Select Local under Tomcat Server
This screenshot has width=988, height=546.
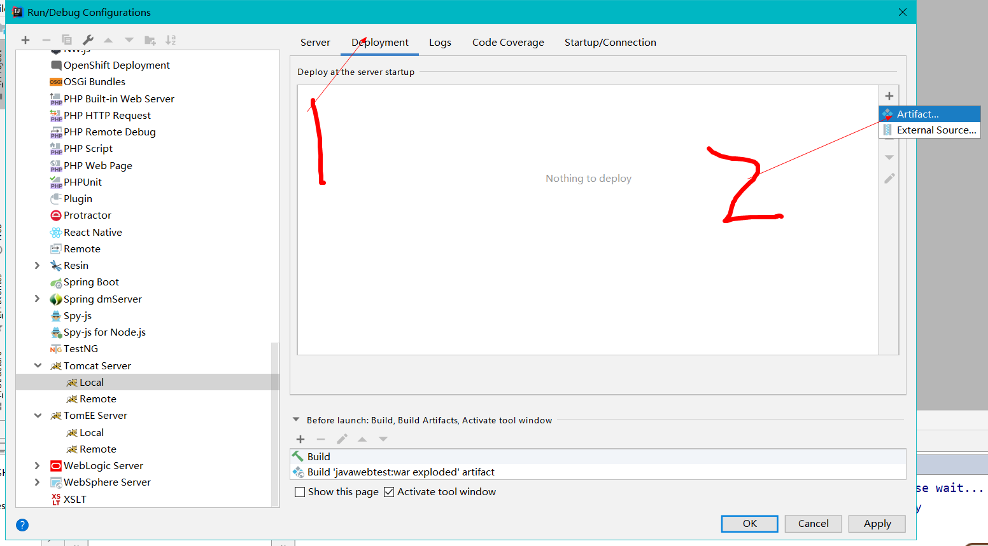click(85, 382)
